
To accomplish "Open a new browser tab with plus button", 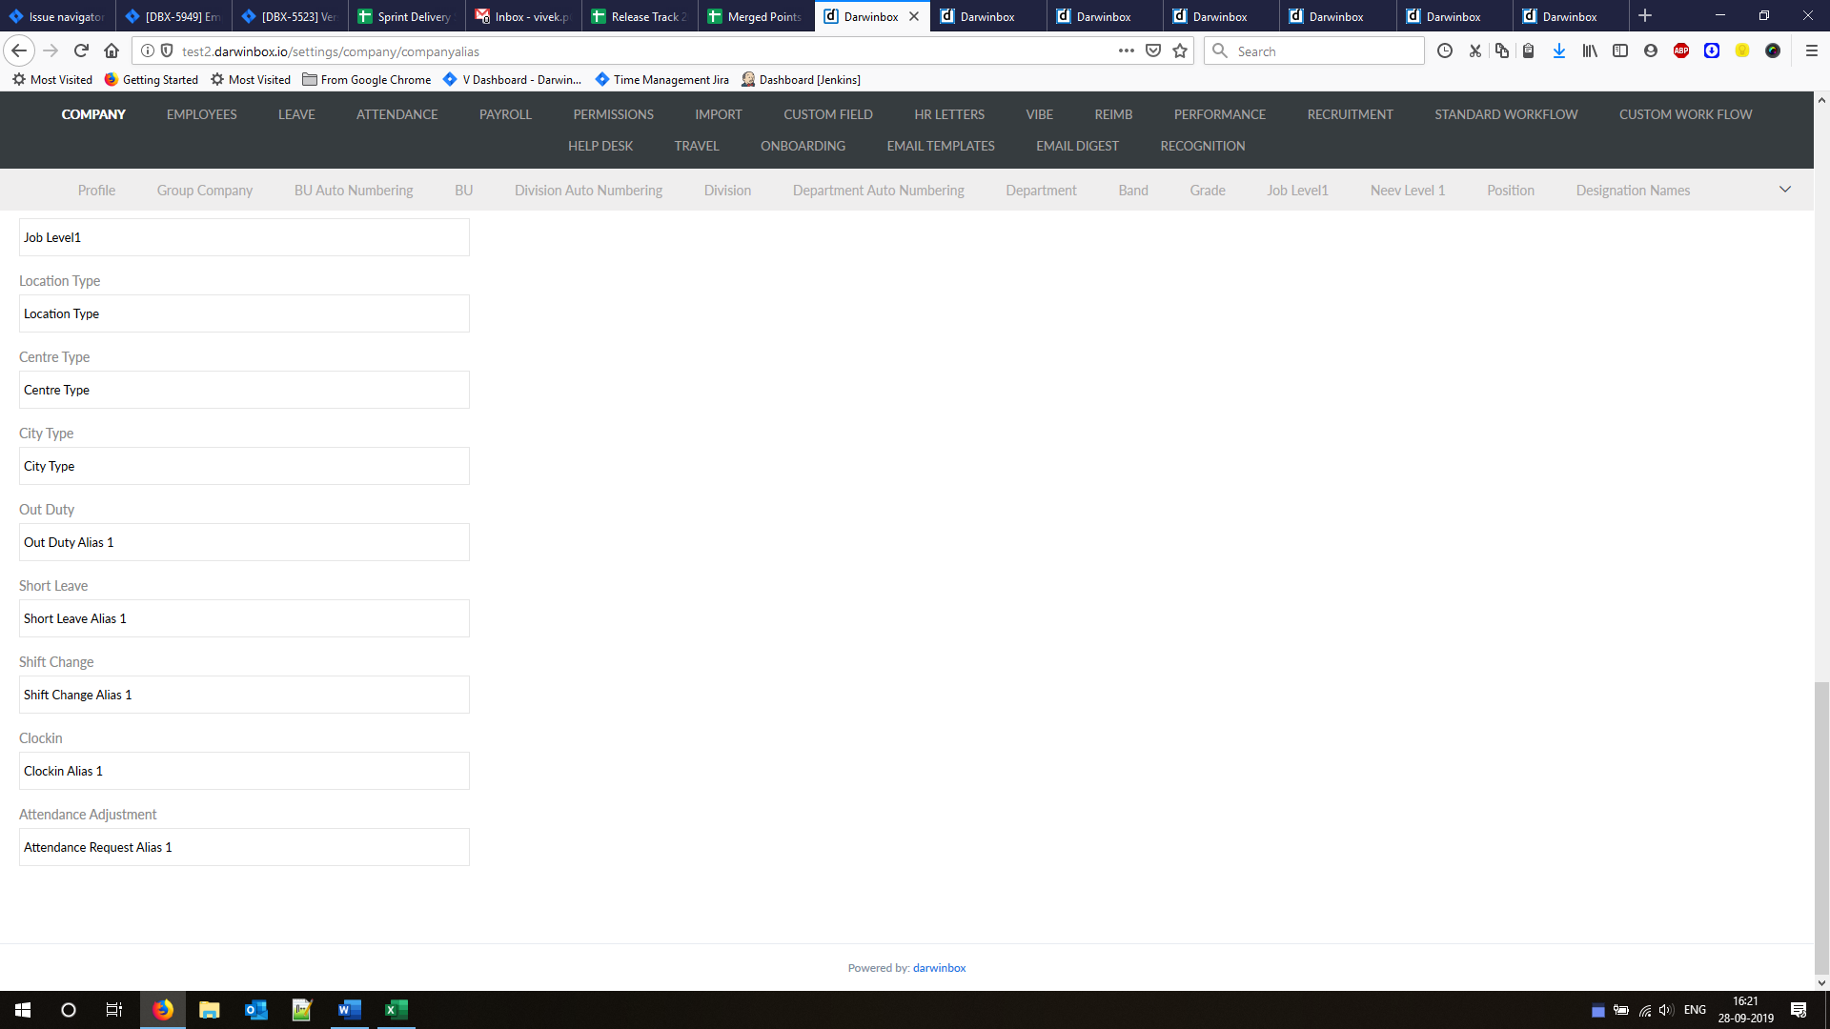I will 1644,16.
